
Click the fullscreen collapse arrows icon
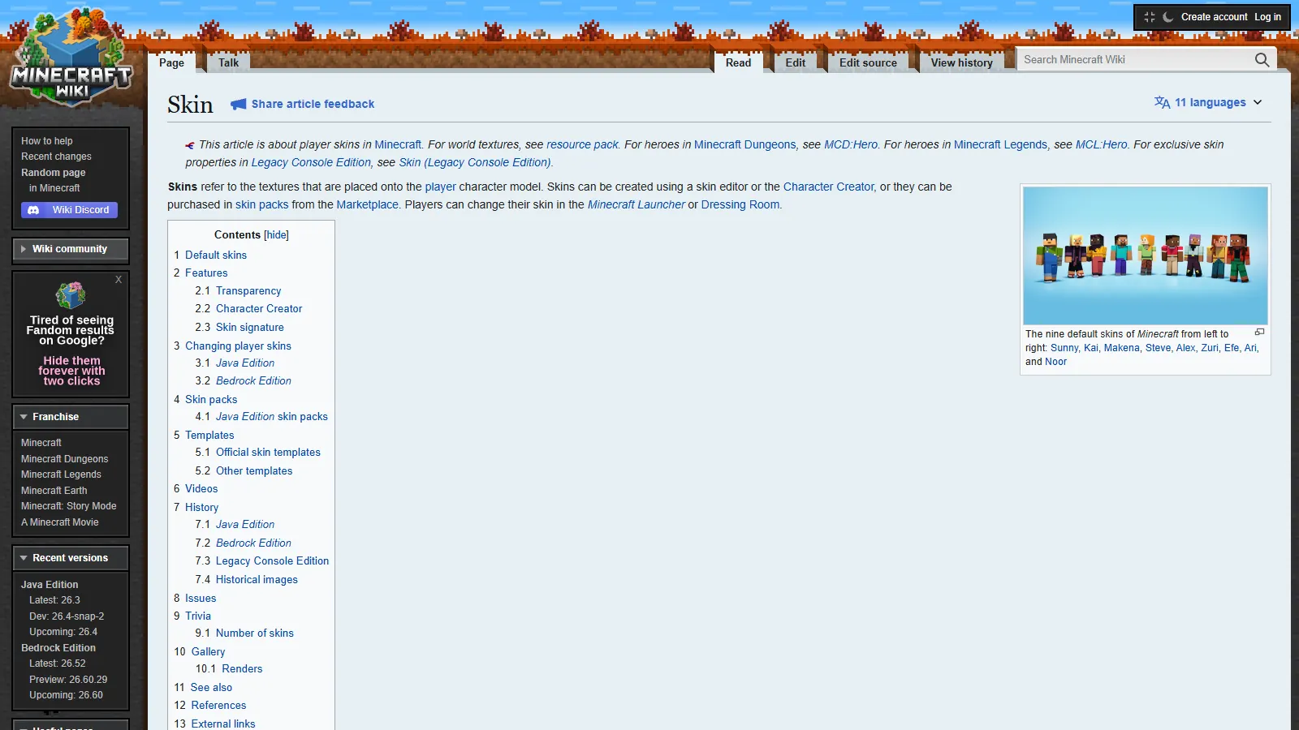[x=1150, y=17]
